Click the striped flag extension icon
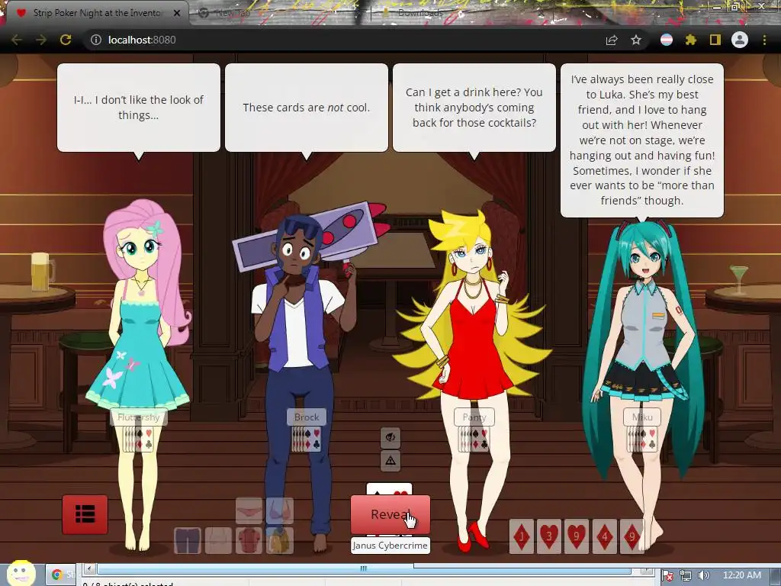The image size is (781, 586). 667,40
